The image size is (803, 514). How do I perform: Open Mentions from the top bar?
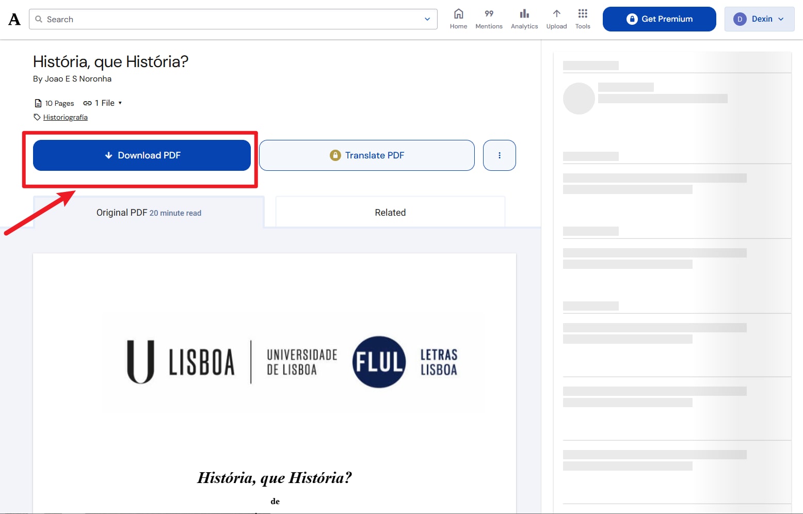pyautogui.click(x=489, y=19)
